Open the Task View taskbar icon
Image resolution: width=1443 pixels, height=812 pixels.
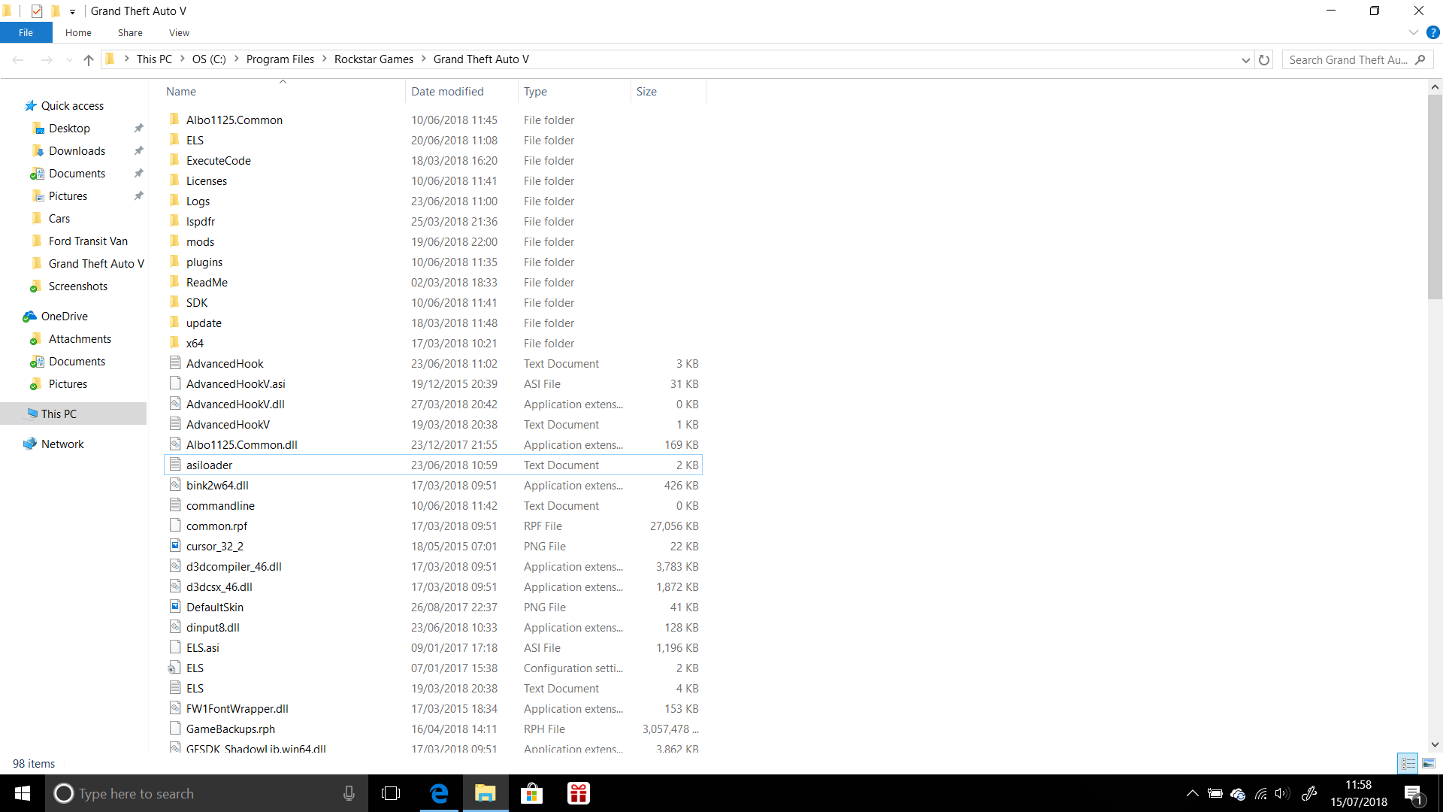[x=391, y=793]
